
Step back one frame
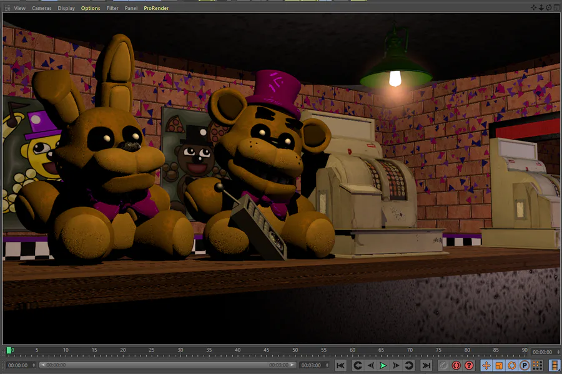tap(370, 365)
